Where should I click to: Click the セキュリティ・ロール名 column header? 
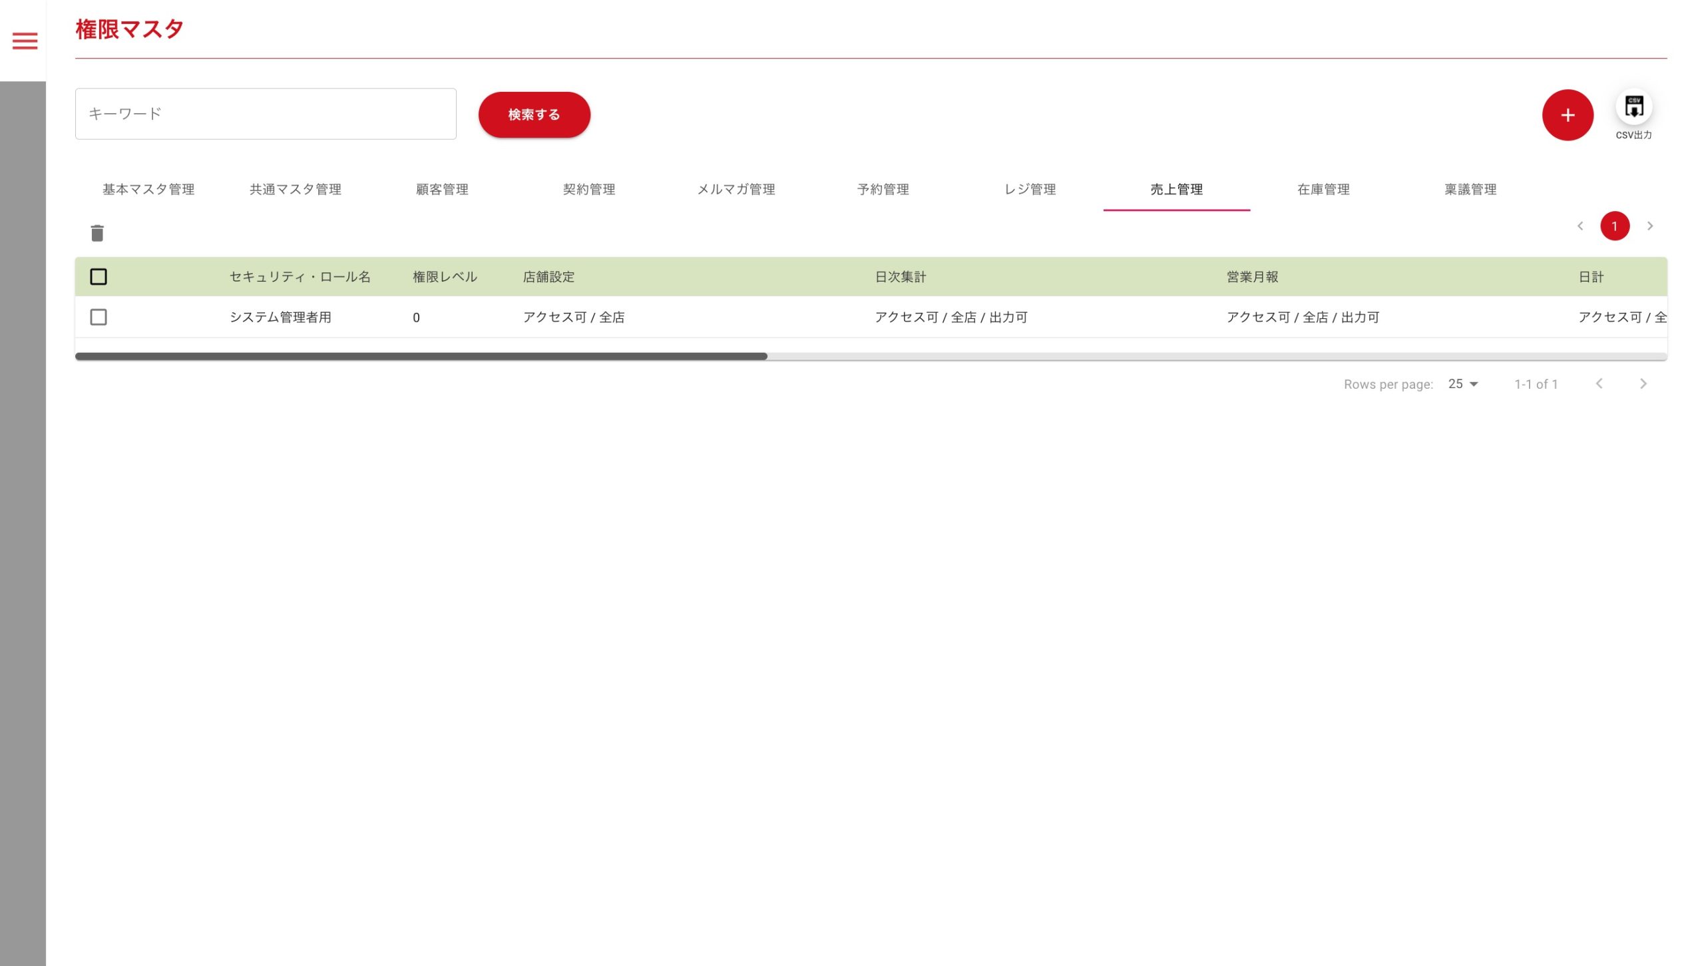[x=300, y=277]
